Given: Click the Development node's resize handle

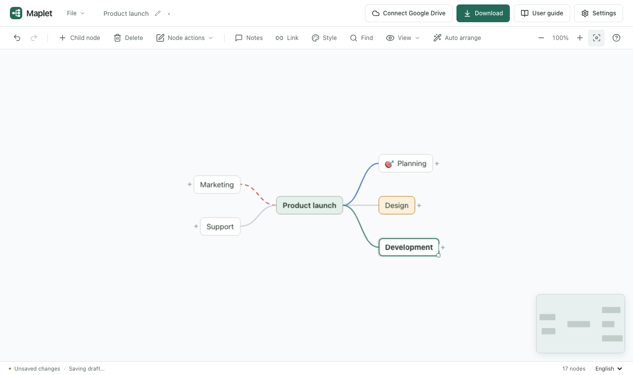Looking at the screenshot, I should (x=438, y=255).
